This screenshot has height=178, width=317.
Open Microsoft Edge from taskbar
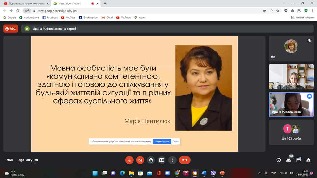click(122, 173)
